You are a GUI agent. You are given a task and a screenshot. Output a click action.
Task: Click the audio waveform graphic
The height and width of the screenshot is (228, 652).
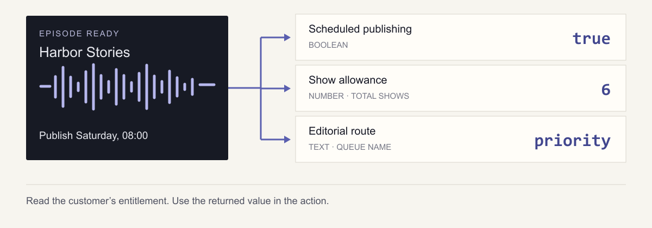(x=127, y=86)
